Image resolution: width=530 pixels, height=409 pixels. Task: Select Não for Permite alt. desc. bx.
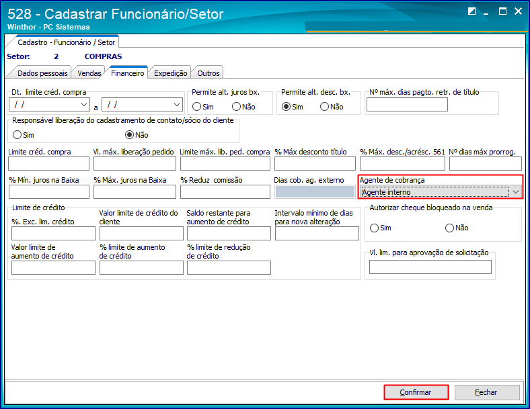(332, 107)
